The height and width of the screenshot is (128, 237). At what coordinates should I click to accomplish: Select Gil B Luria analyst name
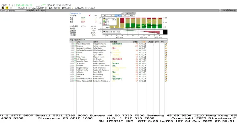click(97, 59)
